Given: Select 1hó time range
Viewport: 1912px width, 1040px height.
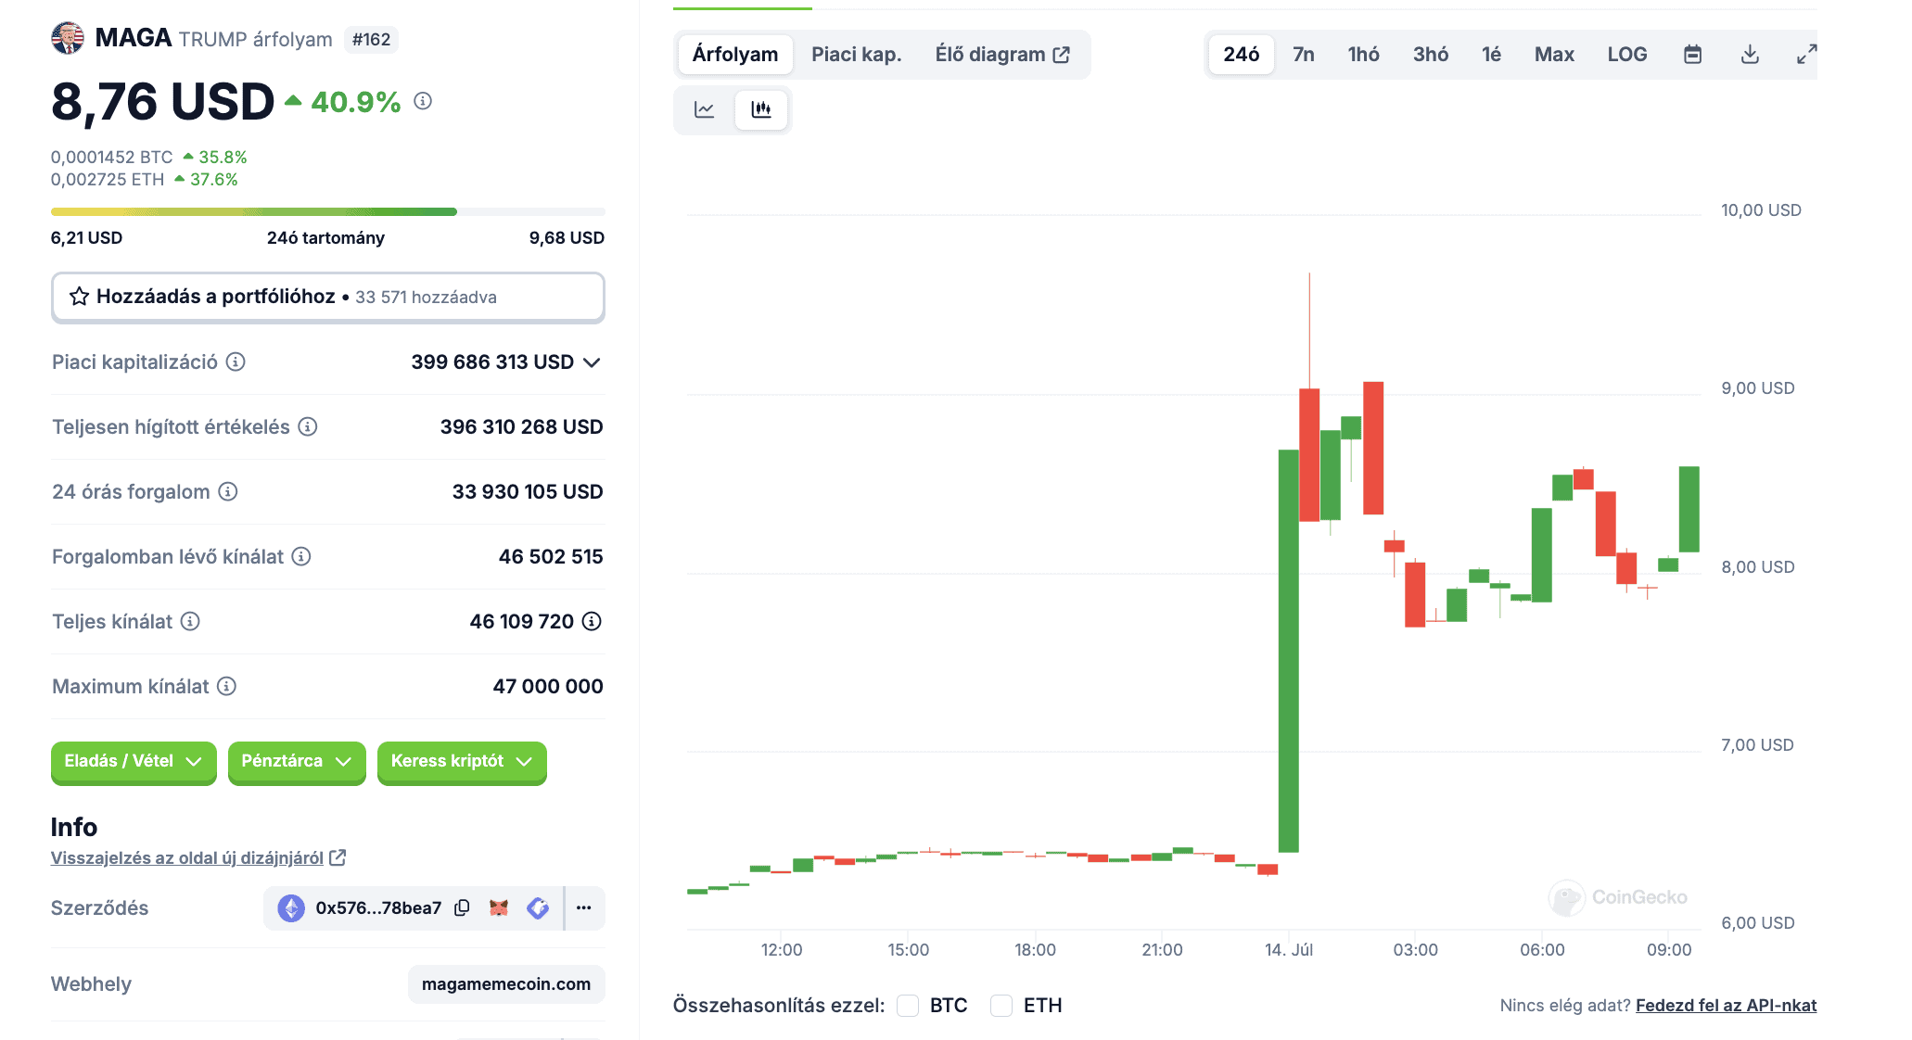Looking at the screenshot, I should click(1364, 55).
